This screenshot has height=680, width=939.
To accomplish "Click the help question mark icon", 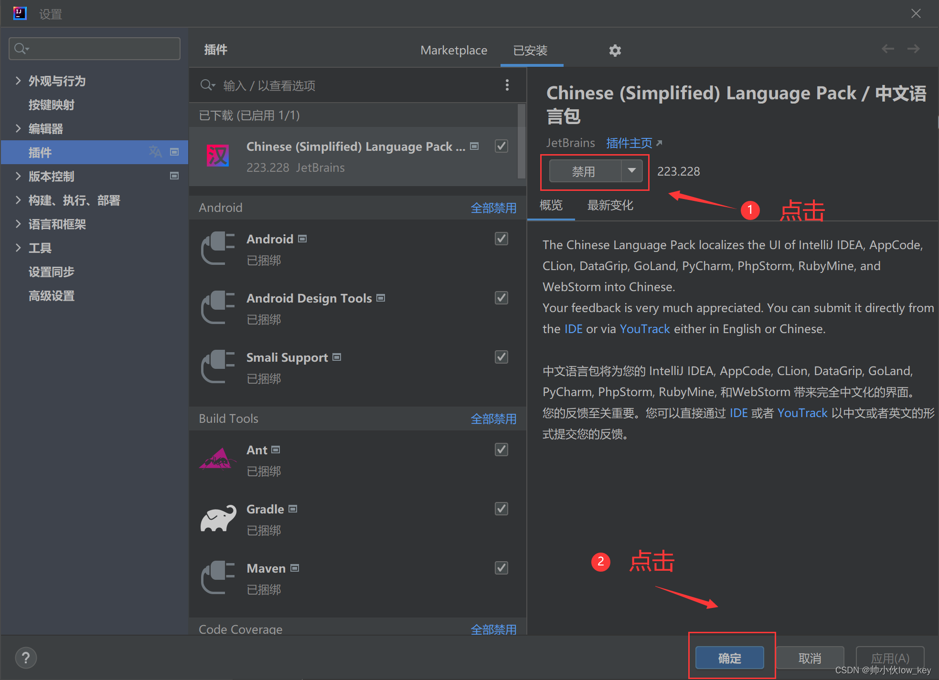I will [x=26, y=658].
